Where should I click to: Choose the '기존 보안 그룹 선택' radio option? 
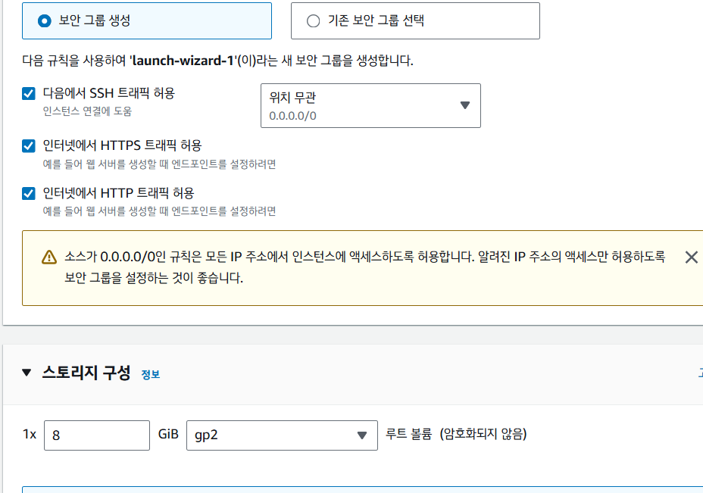(314, 21)
